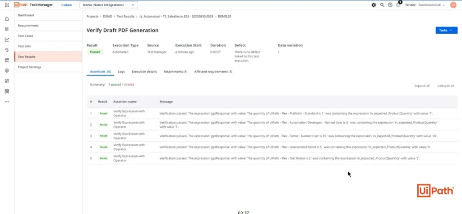This screenshot has height=214, width=462.
Task: Switch to the Assertions (5) tab
Action: [101, 71]
